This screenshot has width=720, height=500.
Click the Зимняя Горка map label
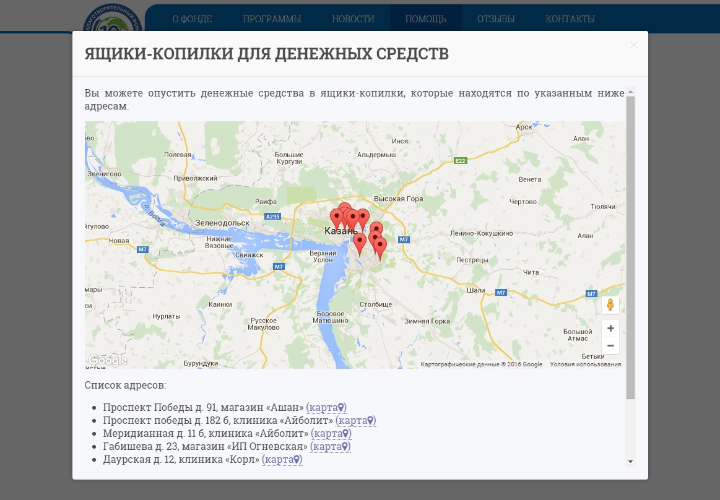427,321
